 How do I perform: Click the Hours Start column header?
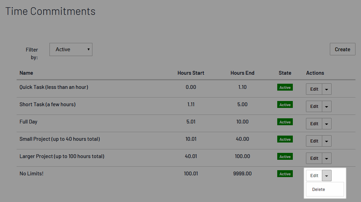tap(191, 73)
